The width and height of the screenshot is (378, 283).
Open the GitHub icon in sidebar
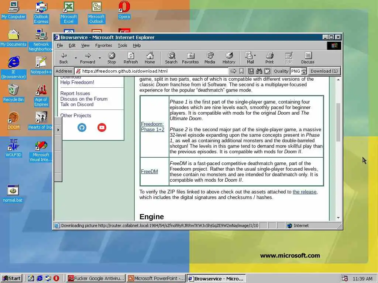[82, 127]
